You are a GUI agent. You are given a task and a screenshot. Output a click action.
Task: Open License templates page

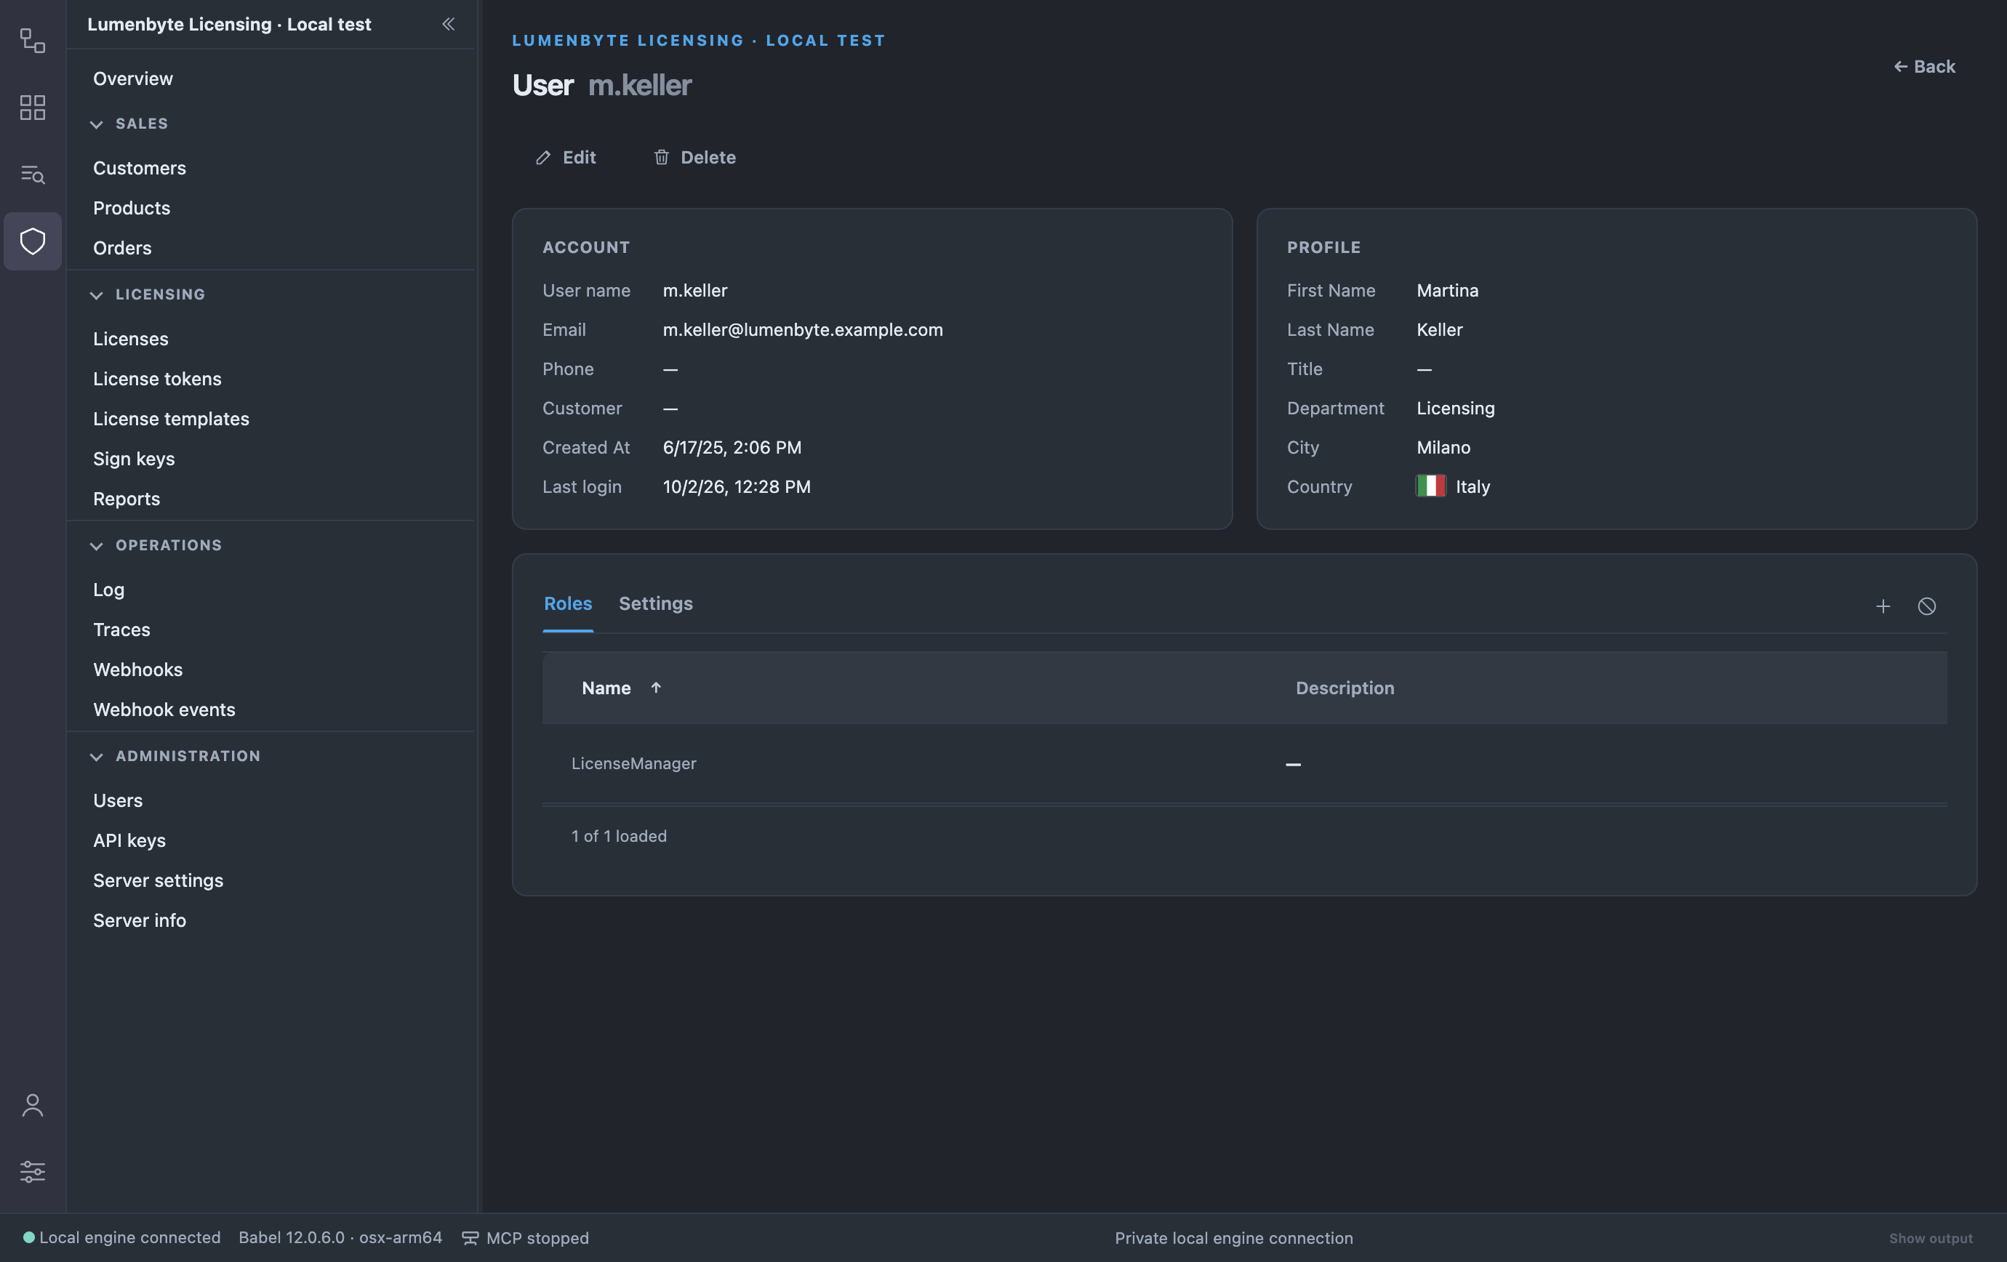tap(171, 419)
